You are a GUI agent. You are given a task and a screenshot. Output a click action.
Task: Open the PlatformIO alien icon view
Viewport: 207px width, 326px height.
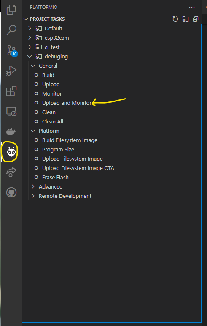pyautogui.click(x=11, y=152)
